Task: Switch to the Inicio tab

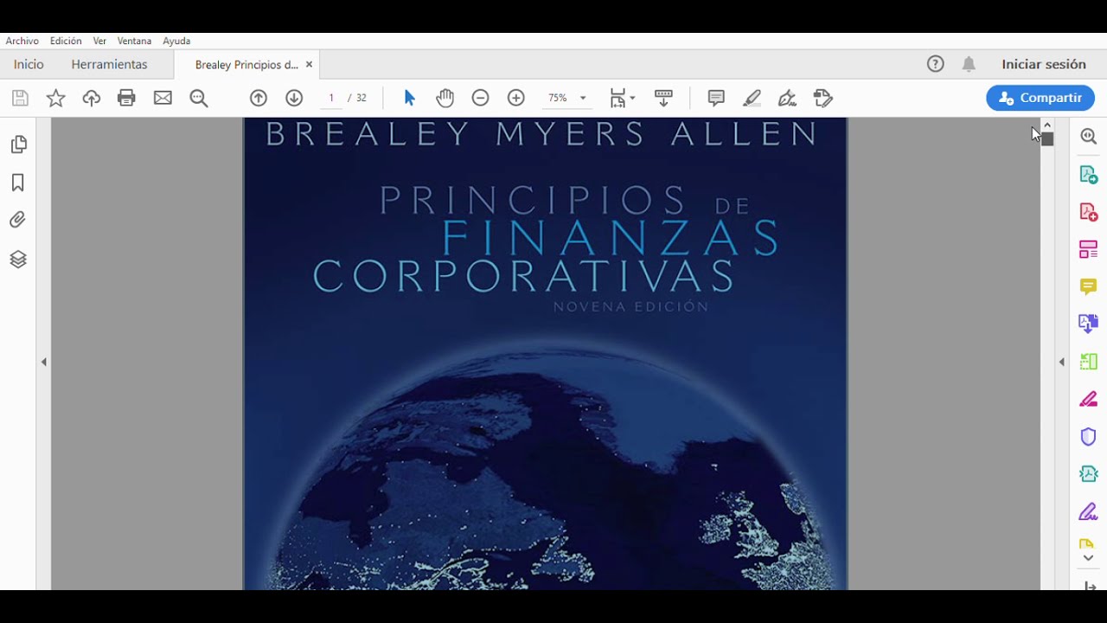Action: point(29,64)
